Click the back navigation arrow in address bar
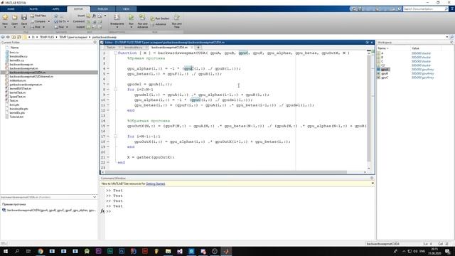Viewport: 455px width, 256px height. click(x=3, y=37)
